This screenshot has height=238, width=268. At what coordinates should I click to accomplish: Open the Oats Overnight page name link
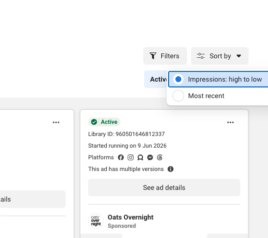click(x=131, y=217)
